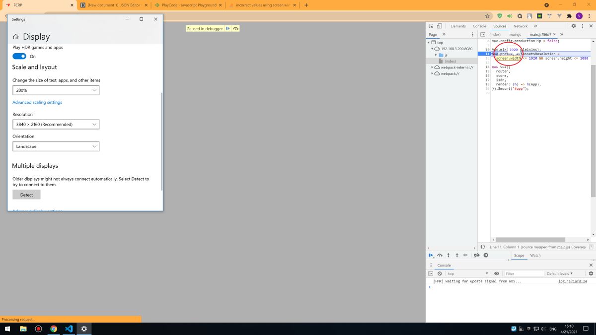The width and height of the screenshot is (596, 335).
Task: Switch to the Elements panel
Action: pyautogui.click(x=458, y=26)
